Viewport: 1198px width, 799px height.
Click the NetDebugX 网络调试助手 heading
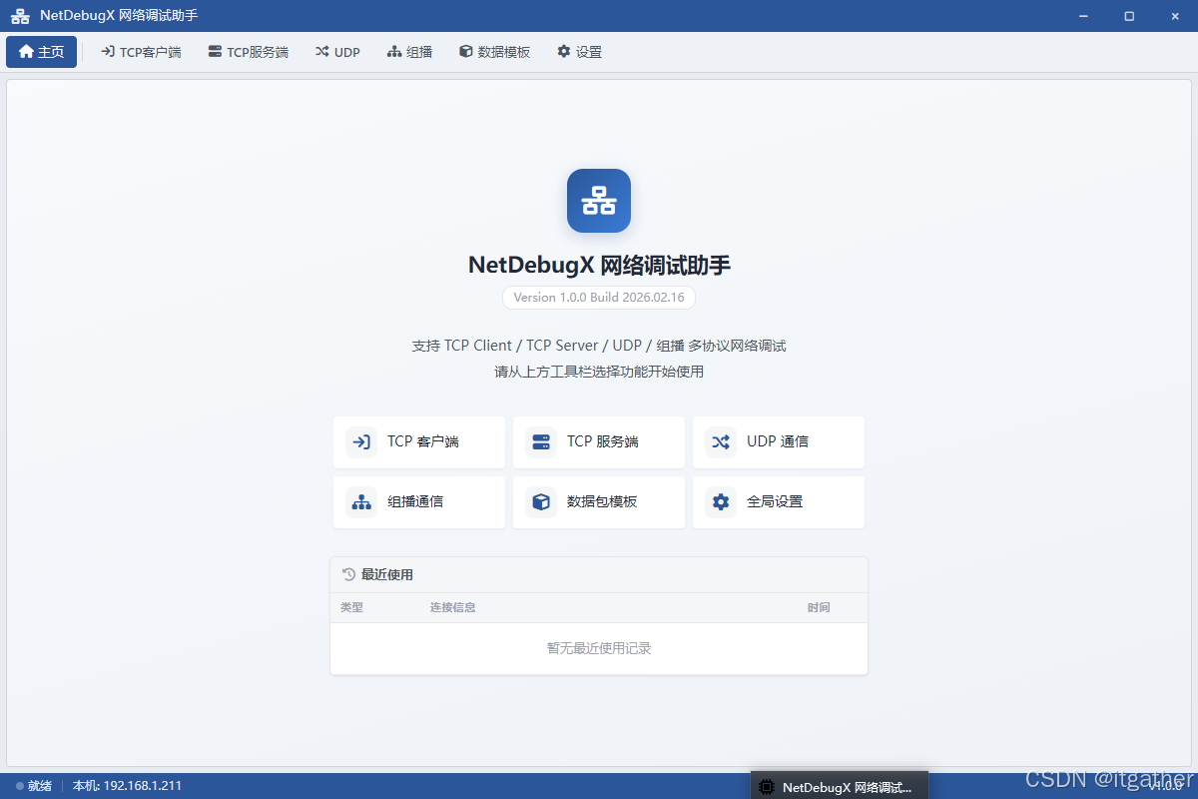(599, 265)
